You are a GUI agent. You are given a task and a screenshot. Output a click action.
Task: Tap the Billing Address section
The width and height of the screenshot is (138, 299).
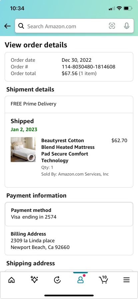[x=69, y=241]
